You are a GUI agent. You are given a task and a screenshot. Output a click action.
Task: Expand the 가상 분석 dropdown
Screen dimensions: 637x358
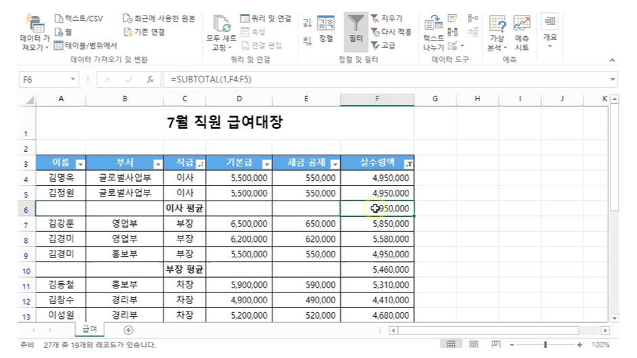[497, 47]
